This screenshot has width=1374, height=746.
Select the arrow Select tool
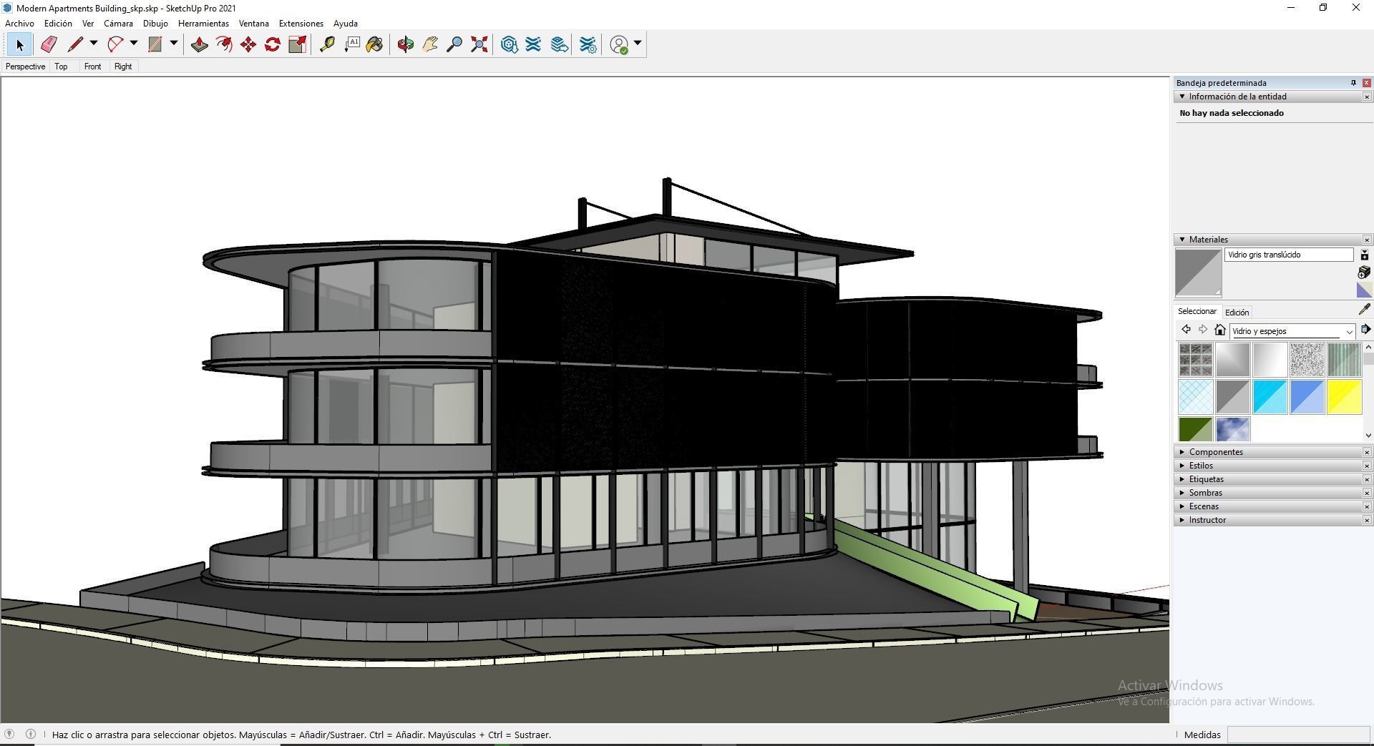click(19, 44)
